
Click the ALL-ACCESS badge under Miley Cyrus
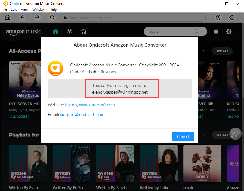point(19,117)
